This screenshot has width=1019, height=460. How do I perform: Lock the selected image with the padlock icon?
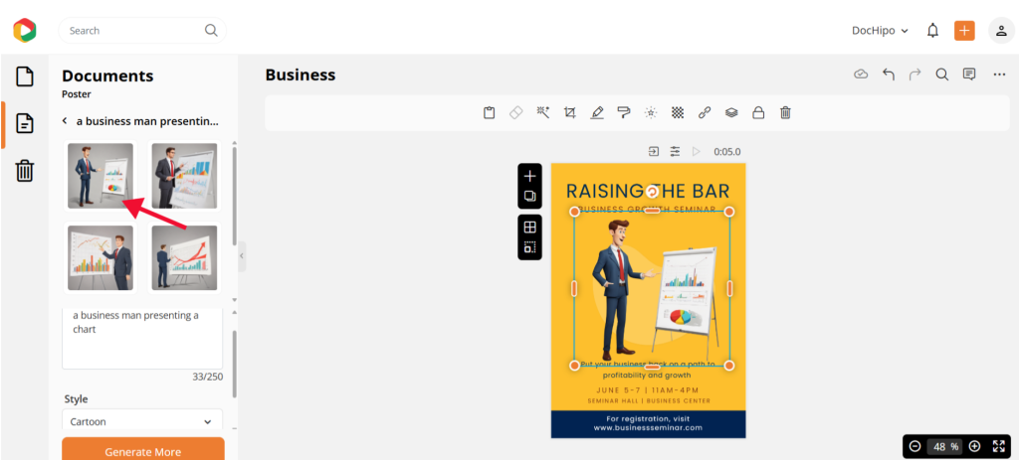[758, 113]
